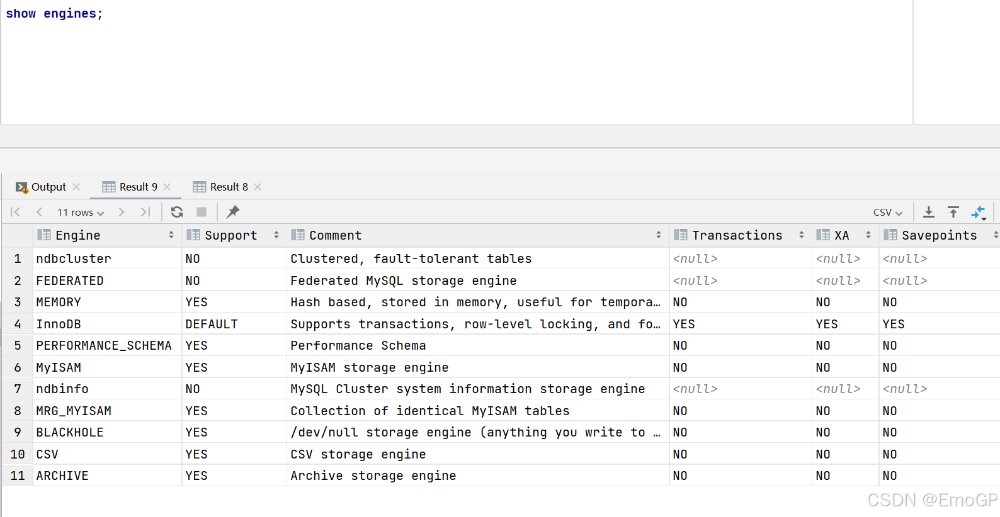
Task: Toggle sort on the Support column
Action: pyautogui.click(x=276, y=235)
